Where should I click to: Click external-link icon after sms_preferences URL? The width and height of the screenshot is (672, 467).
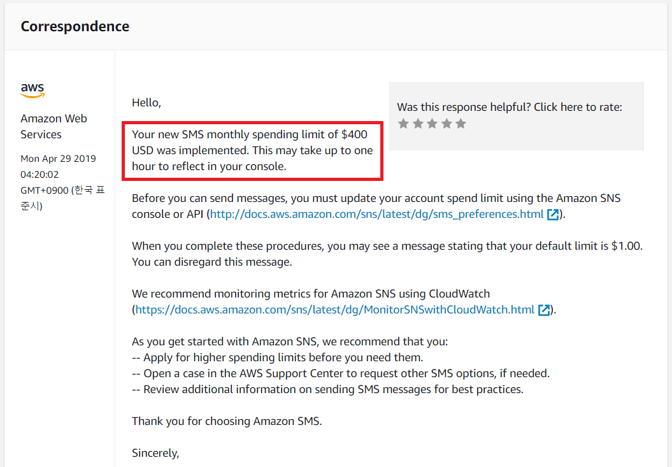[x=553, y=215]
